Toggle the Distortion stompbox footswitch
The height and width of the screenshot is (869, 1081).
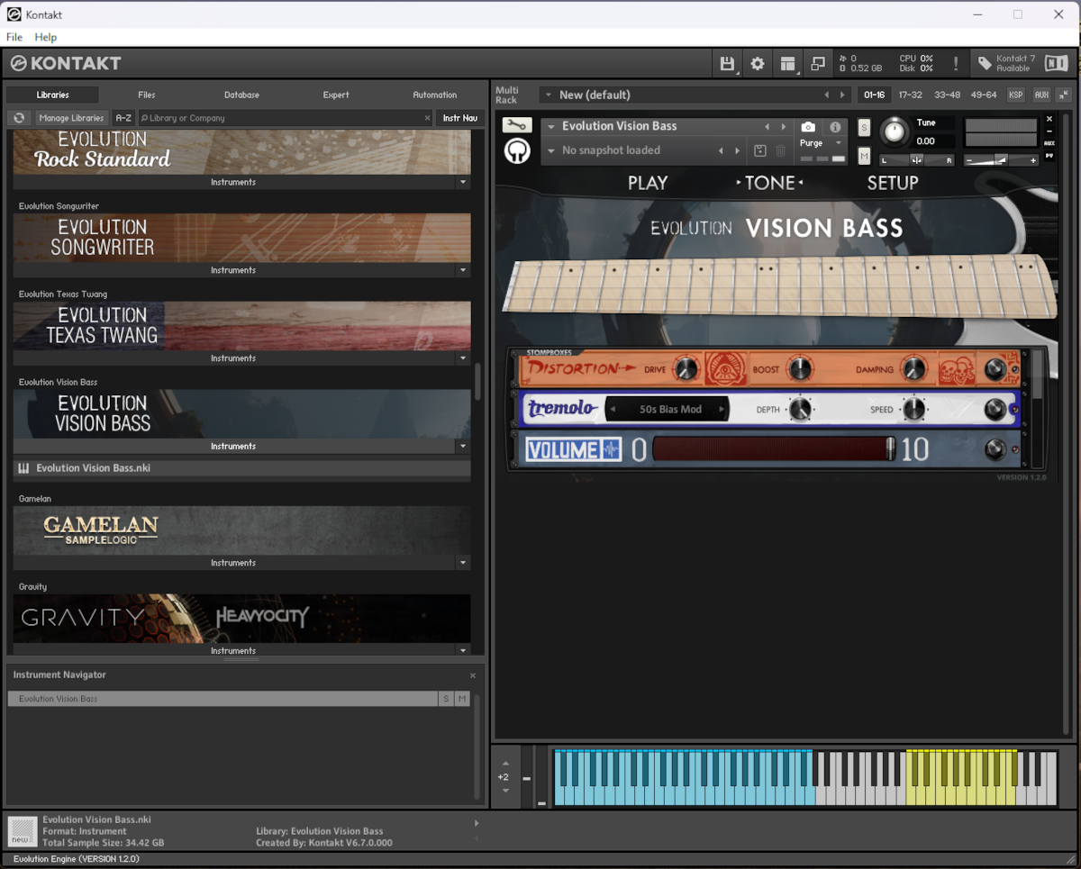click(995, 368)
